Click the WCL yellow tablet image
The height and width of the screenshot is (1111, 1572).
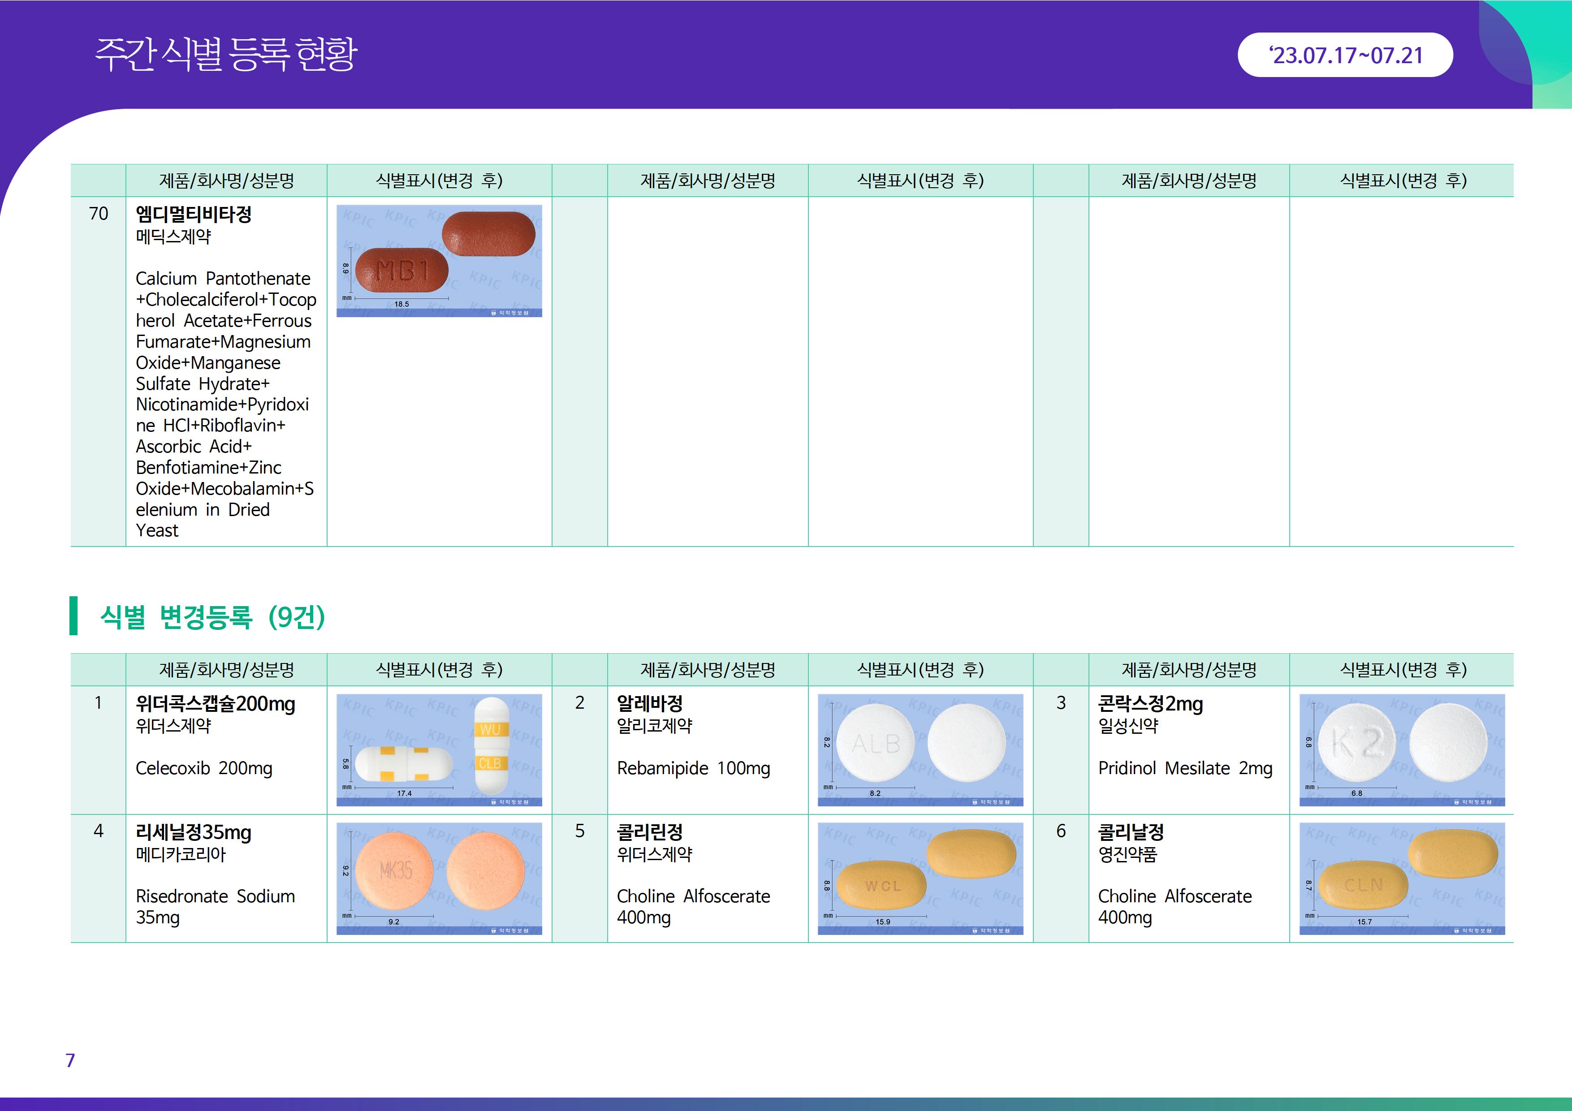click(x=920, y=878)
